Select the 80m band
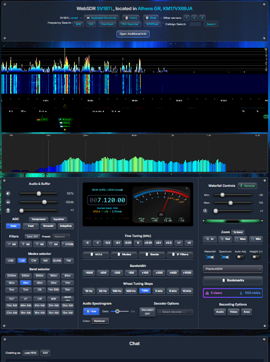 (x=68, y=276)
